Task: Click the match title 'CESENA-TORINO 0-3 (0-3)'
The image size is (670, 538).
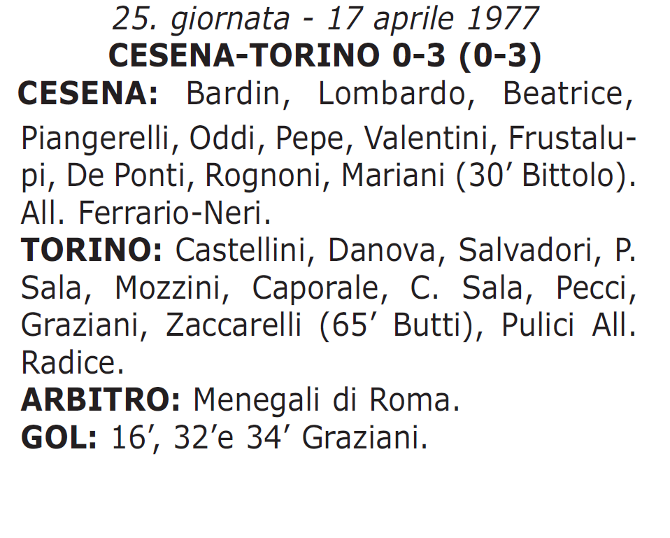Action: click(325, 55)
